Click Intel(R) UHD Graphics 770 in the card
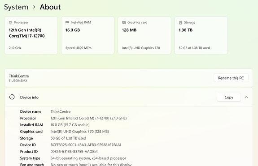Viewport: 258px width, 166px height. click(x=141, y=48)
